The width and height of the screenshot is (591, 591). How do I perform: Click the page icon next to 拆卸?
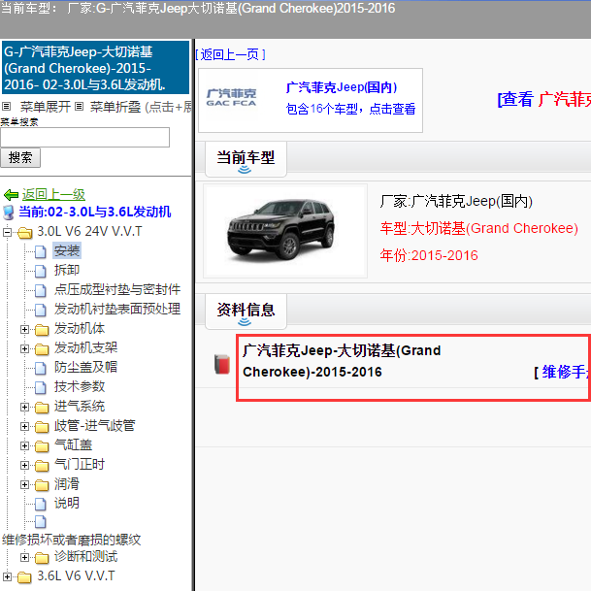[x=41, y=271]
